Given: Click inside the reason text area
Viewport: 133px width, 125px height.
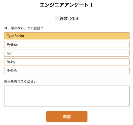Looking at the screenshot, I should 67,96.
